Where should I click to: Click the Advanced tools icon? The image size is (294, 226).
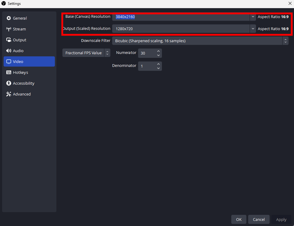(x=9, y=94)
